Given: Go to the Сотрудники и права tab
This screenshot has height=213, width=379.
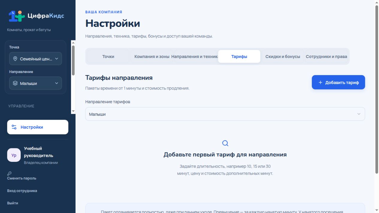Looking at the screenshot, I should (327, 57).
